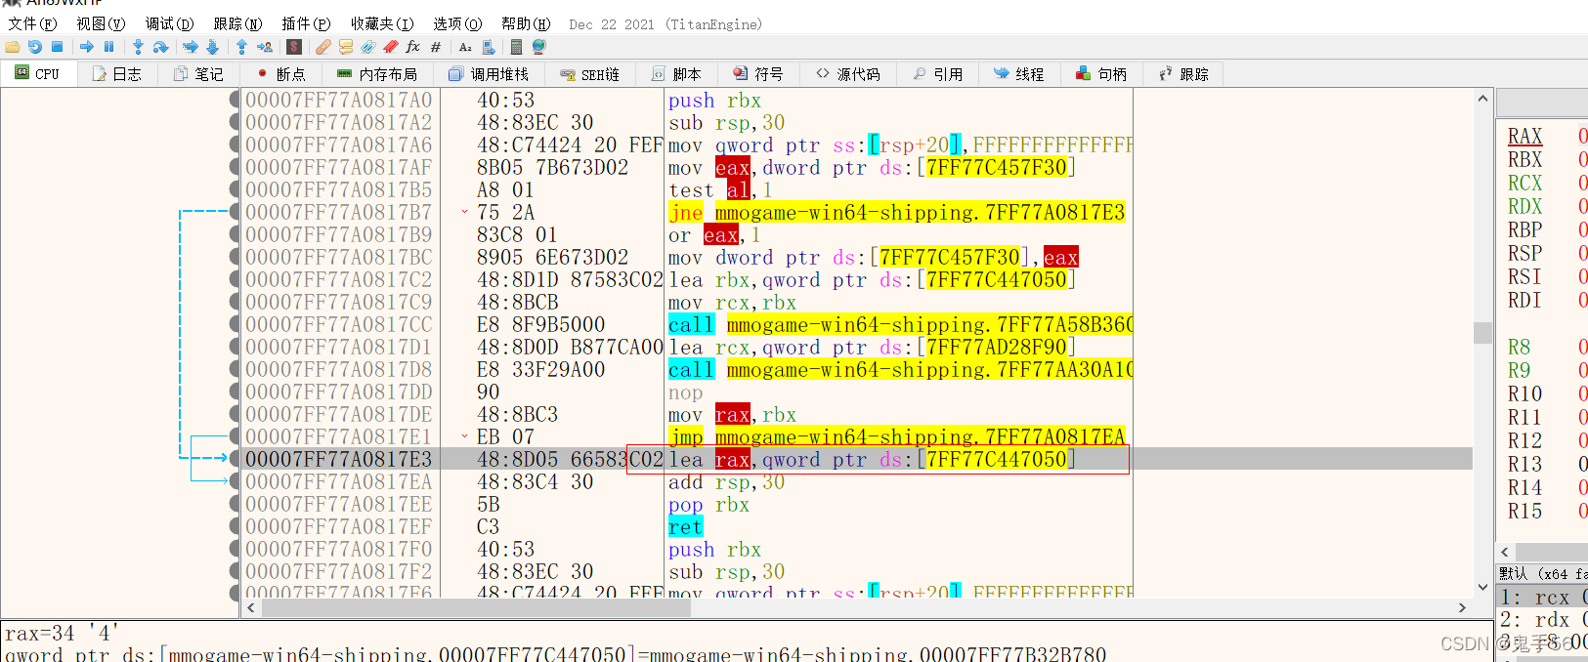Toggle breakpoint bullet at 00007FF77A0817B7
This screenshot has width=1588, height=662.
coord(235,212)
